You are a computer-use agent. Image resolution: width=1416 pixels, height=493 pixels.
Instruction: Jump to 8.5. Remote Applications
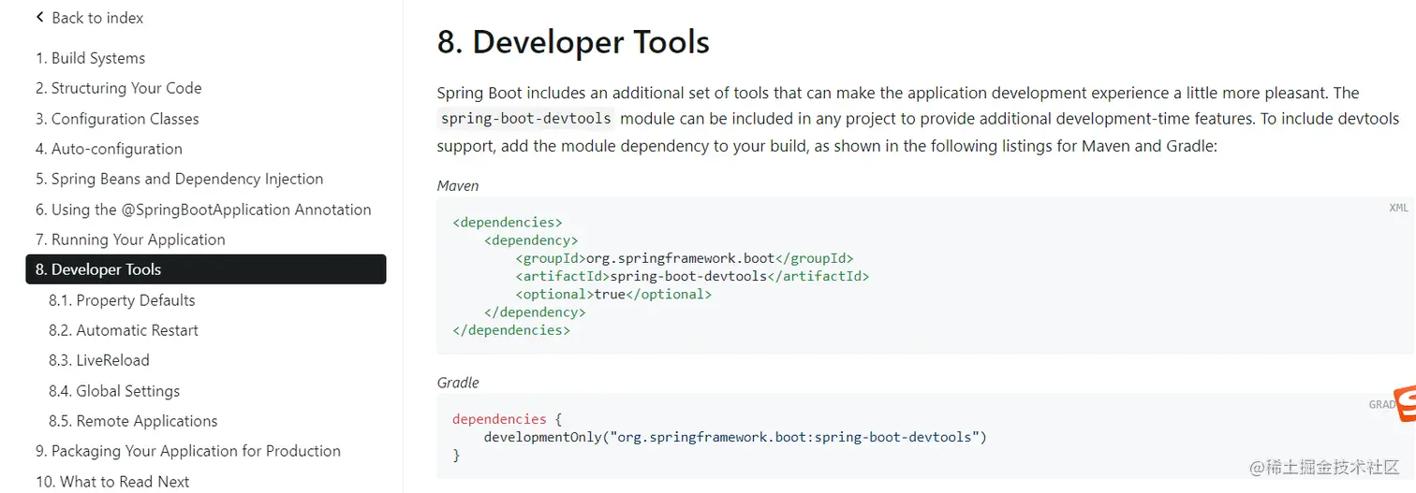(x=133, y=421)
